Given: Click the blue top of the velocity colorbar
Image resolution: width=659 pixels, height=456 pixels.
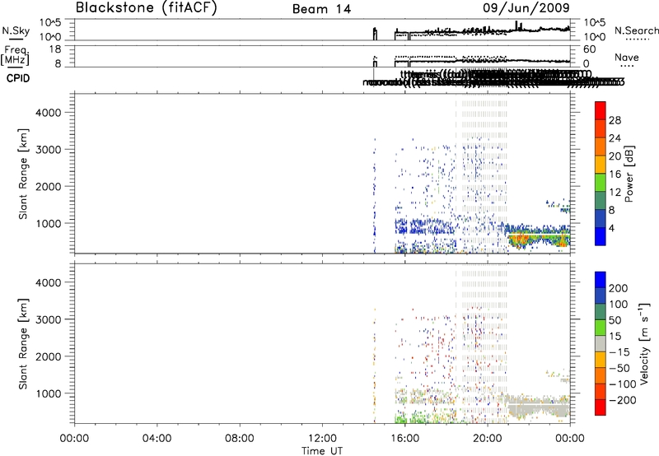Looking at the screenshot, I should [x=601, y=280].
